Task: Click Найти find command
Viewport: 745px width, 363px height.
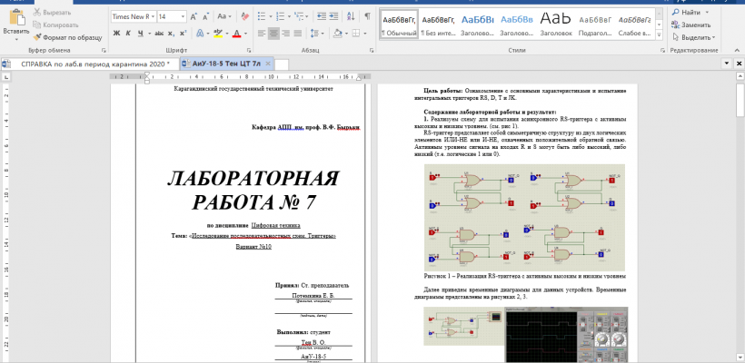Action: 687,13
